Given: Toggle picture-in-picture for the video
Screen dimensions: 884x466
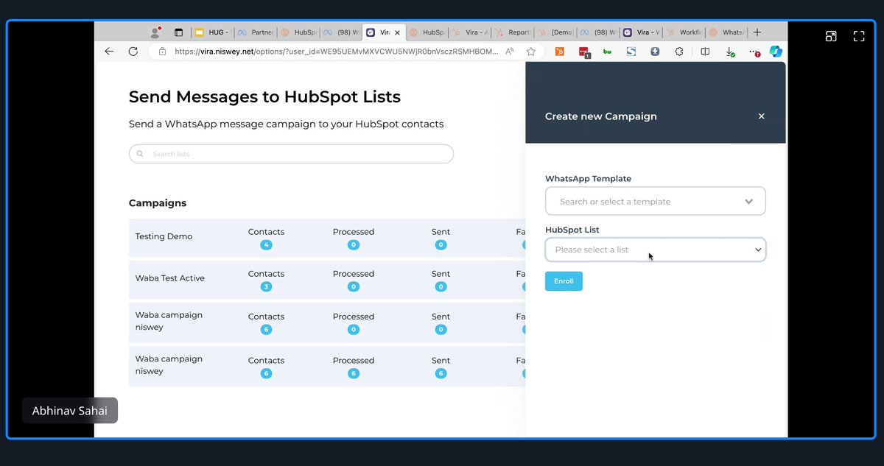Looking at the screenshot, I should (831, 36).
